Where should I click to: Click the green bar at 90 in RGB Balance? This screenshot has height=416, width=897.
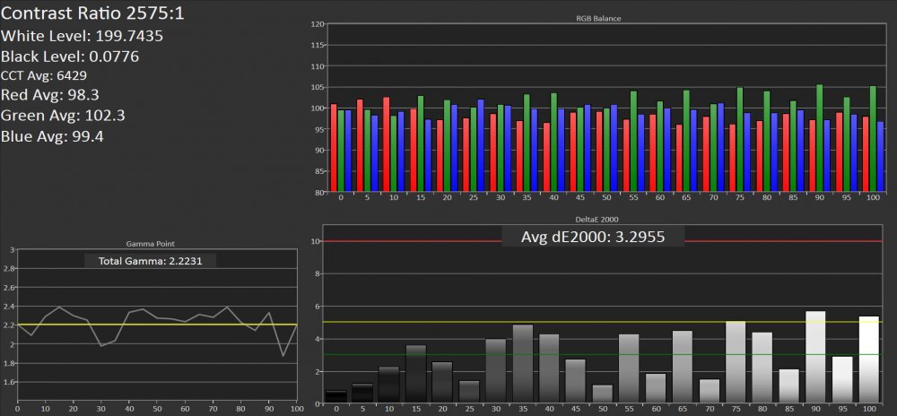point(819,139)
